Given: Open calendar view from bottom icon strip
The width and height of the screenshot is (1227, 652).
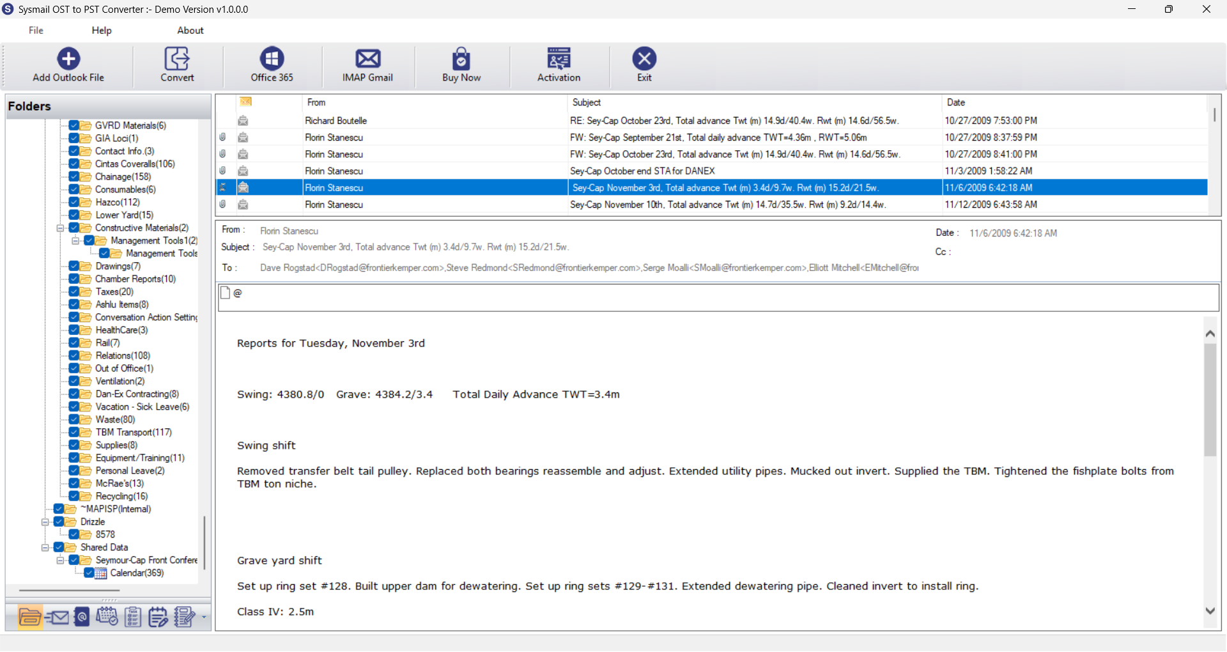Looking at the screenshot, I should point(107,617).
